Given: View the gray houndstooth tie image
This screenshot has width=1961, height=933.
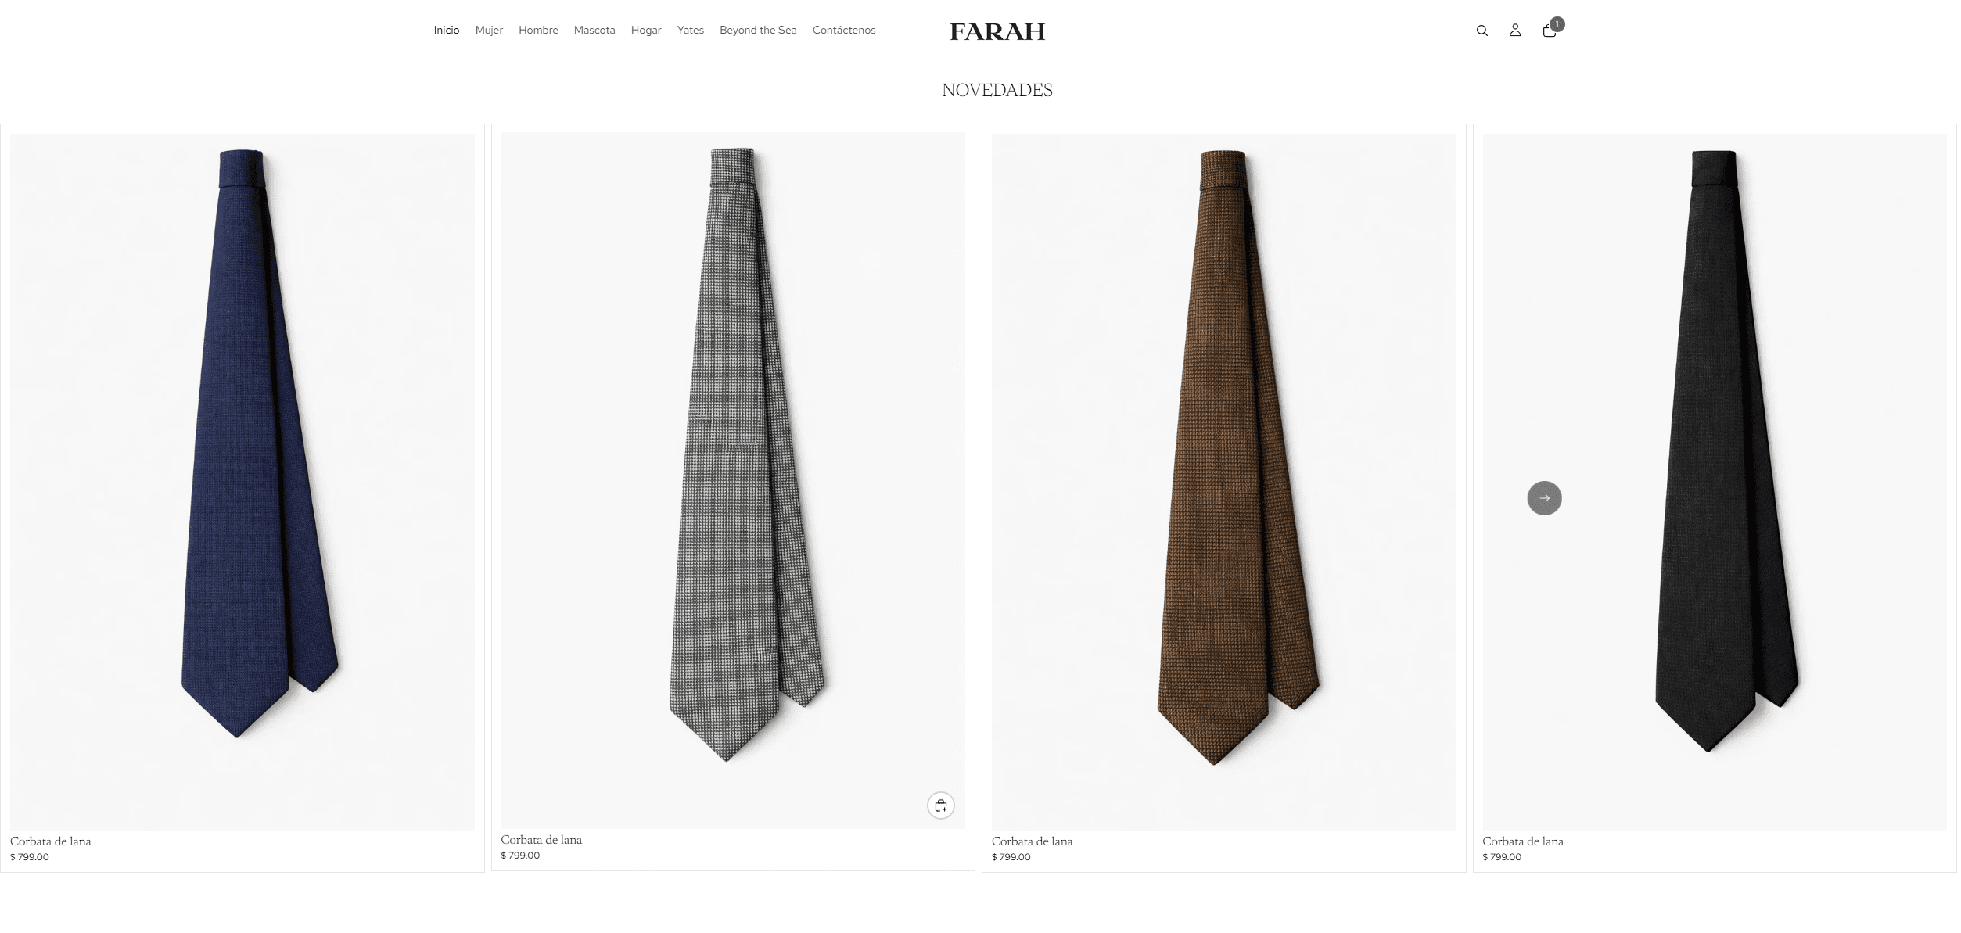Looking at the screenshot, I should coord(733,480).
